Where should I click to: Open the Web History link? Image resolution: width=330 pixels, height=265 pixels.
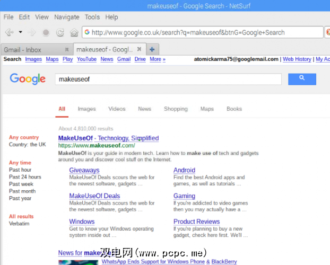[297, 59]
